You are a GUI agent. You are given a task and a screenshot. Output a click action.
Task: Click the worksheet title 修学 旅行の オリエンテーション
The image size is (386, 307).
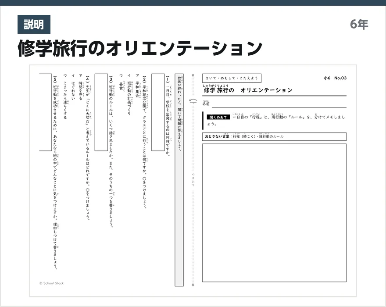[248, 90]
